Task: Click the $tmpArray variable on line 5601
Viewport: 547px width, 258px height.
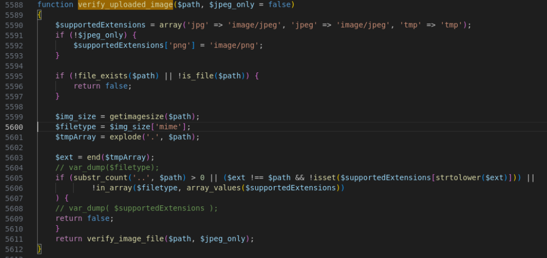Action: (75, 137)
